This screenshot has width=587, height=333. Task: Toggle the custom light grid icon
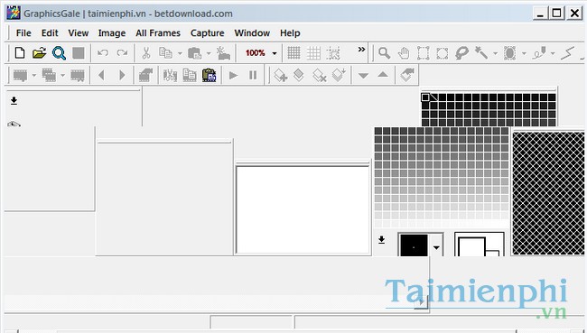point(313,53)
